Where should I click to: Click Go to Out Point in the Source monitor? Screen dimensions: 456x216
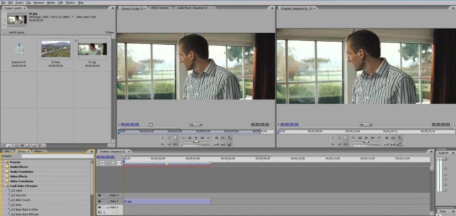coord(169,144)
